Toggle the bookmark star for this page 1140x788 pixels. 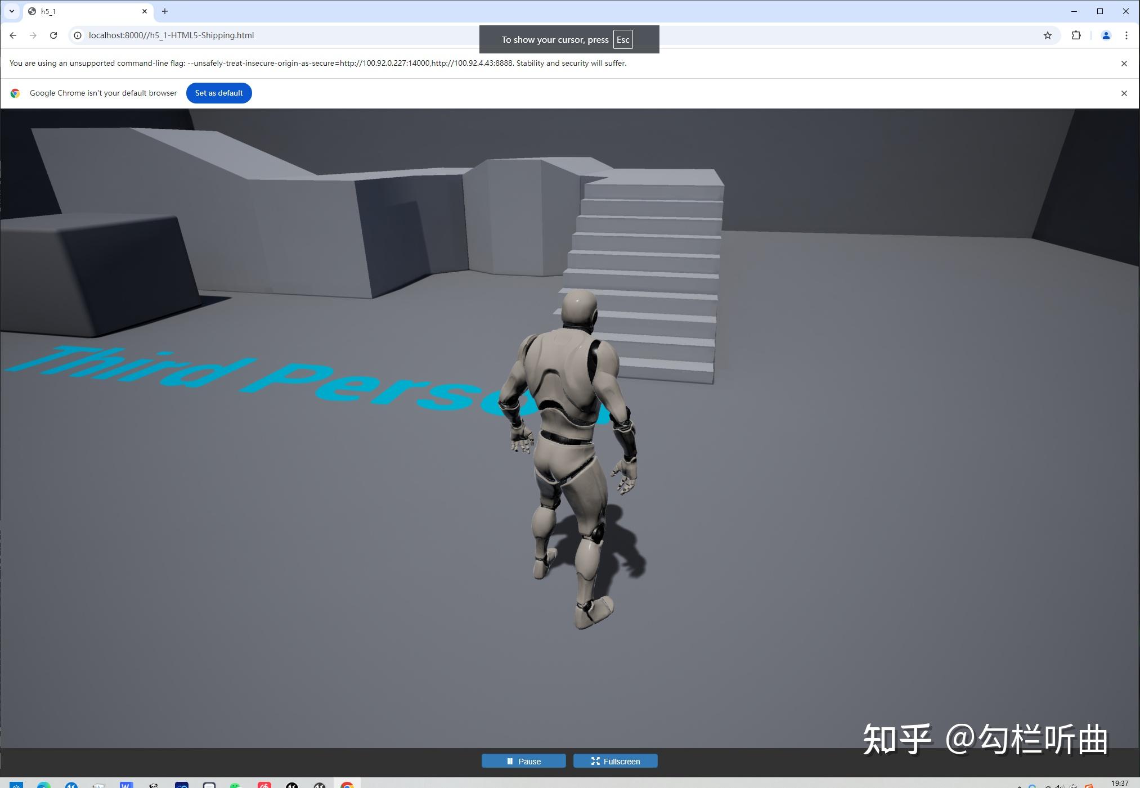(x=1048, y=35)
